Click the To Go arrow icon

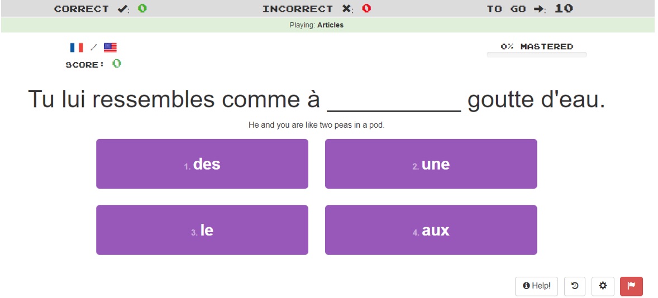point(539,9)
